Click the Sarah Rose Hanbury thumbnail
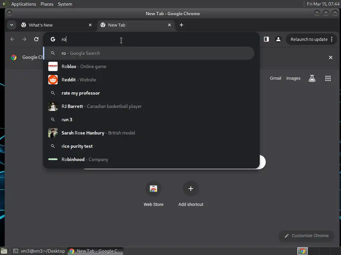 [53, 133]
